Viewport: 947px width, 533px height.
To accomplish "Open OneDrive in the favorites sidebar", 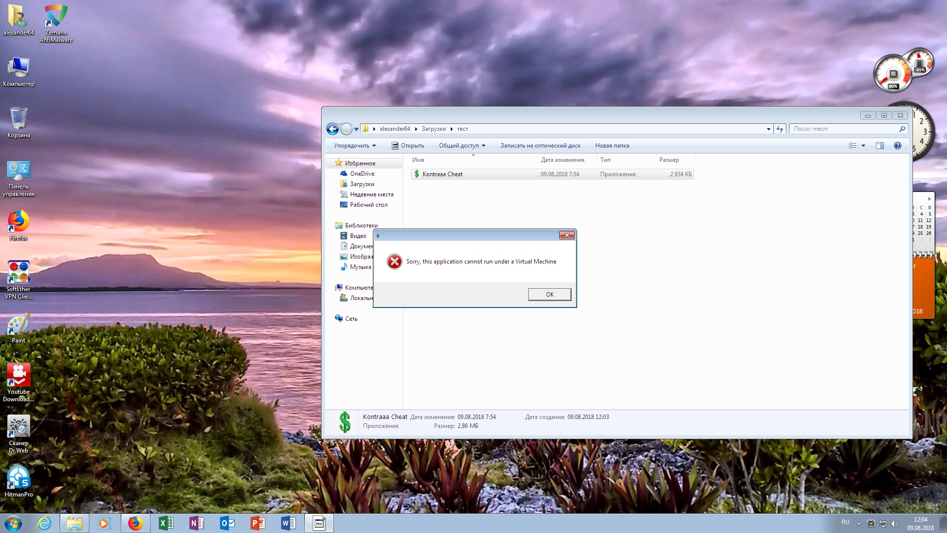I will tap(362, 174).
